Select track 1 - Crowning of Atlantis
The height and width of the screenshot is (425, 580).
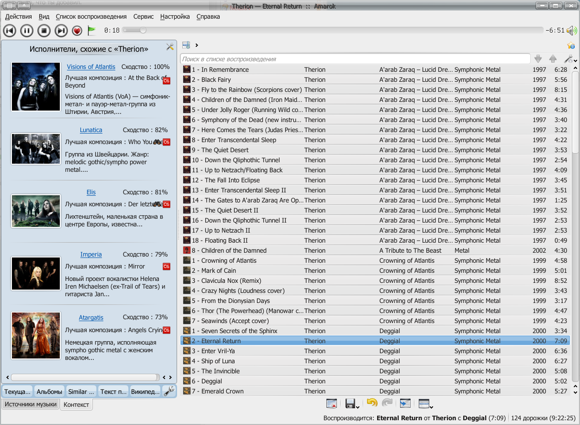(x=376, y=260)
